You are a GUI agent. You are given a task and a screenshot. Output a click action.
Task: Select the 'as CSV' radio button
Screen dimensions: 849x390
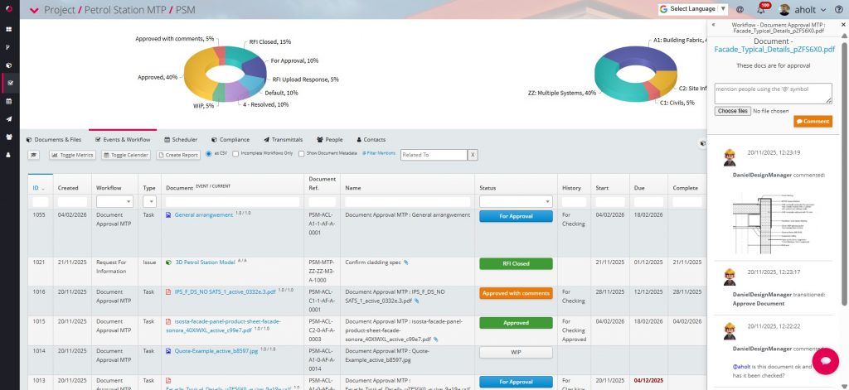208,154
